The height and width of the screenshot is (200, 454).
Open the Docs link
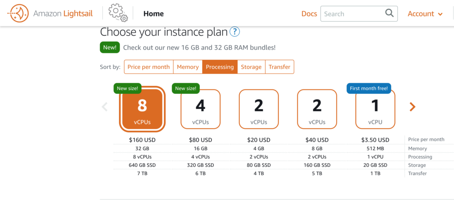pos(309,14)
